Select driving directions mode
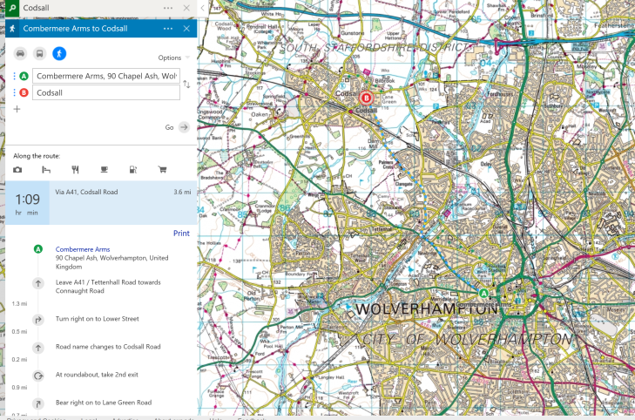The width and height of the screenshot is (635, 420). pos(20,53)
